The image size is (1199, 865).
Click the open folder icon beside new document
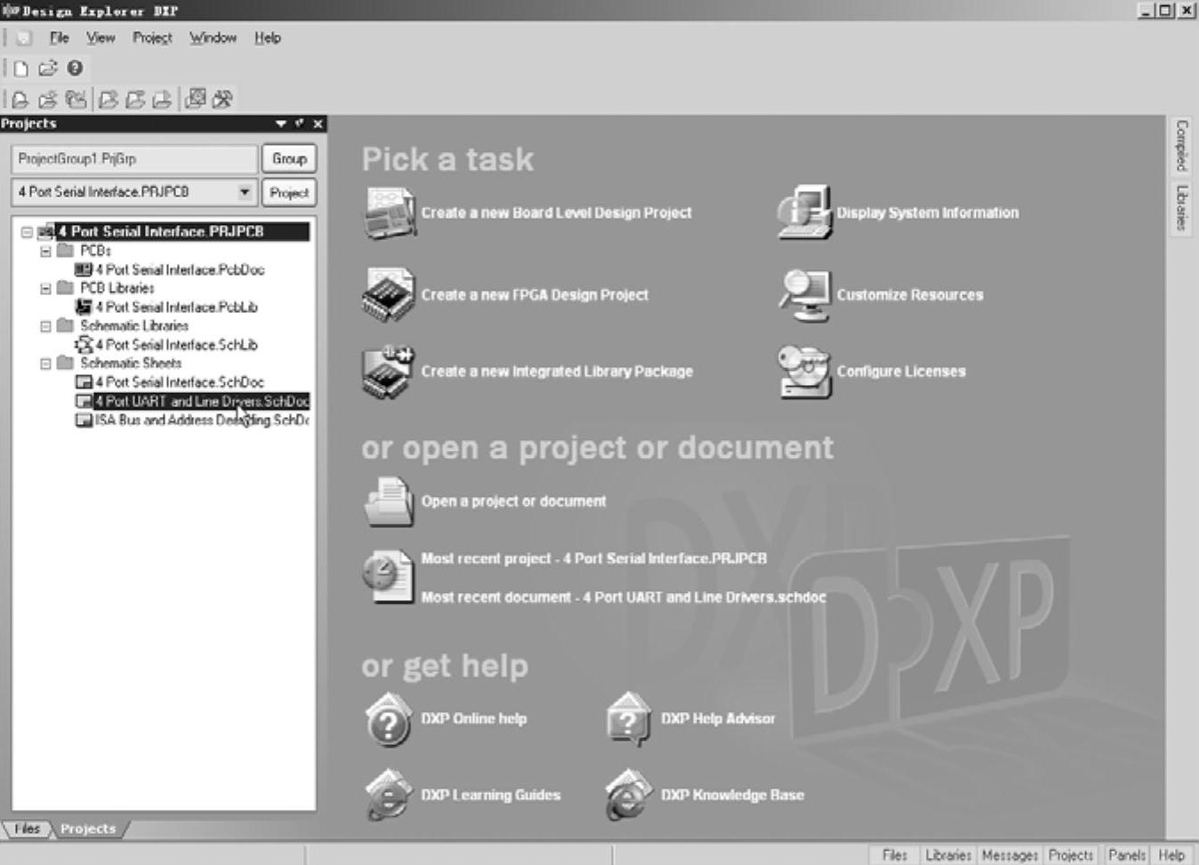click(x=48, y=68)
